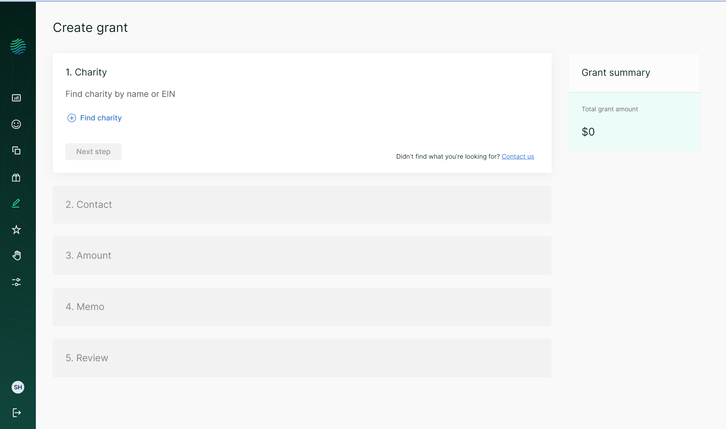Viewport: 726px width, 429px height.
Task: Click the star favorites sidebar icon
Action: [x=16, y=230]
